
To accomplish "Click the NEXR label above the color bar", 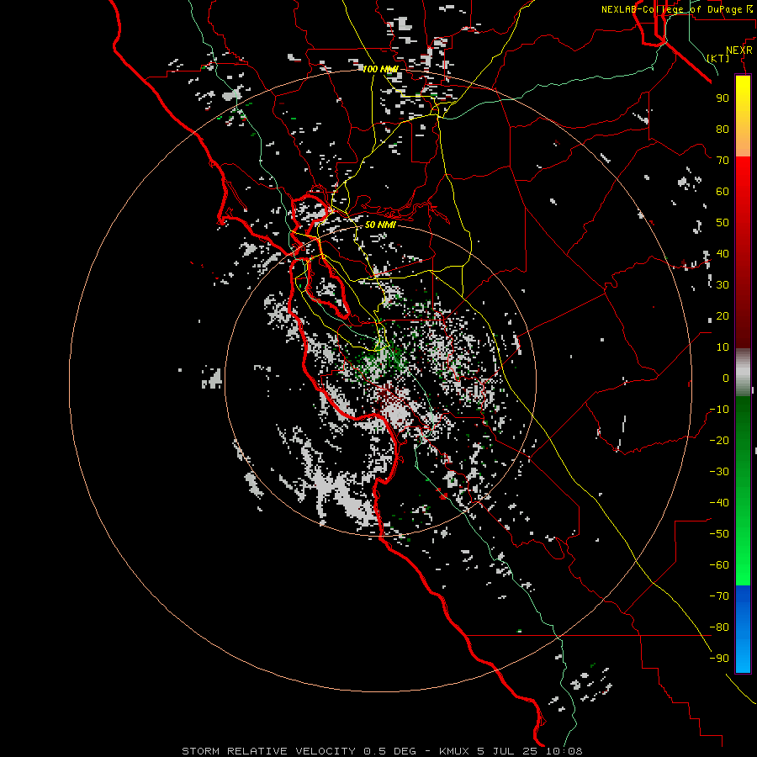I will click(739, 50).
